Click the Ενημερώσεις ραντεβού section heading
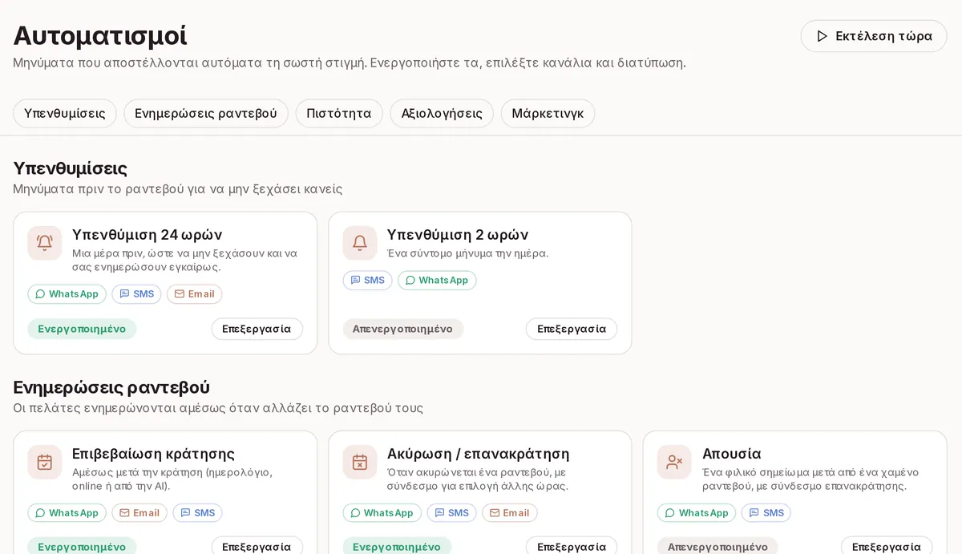Image resolution: width=962 pixels, height=554 pixels. [x=111, y=387]
